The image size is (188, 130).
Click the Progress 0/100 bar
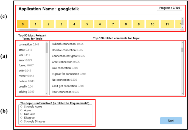(170, 10)
